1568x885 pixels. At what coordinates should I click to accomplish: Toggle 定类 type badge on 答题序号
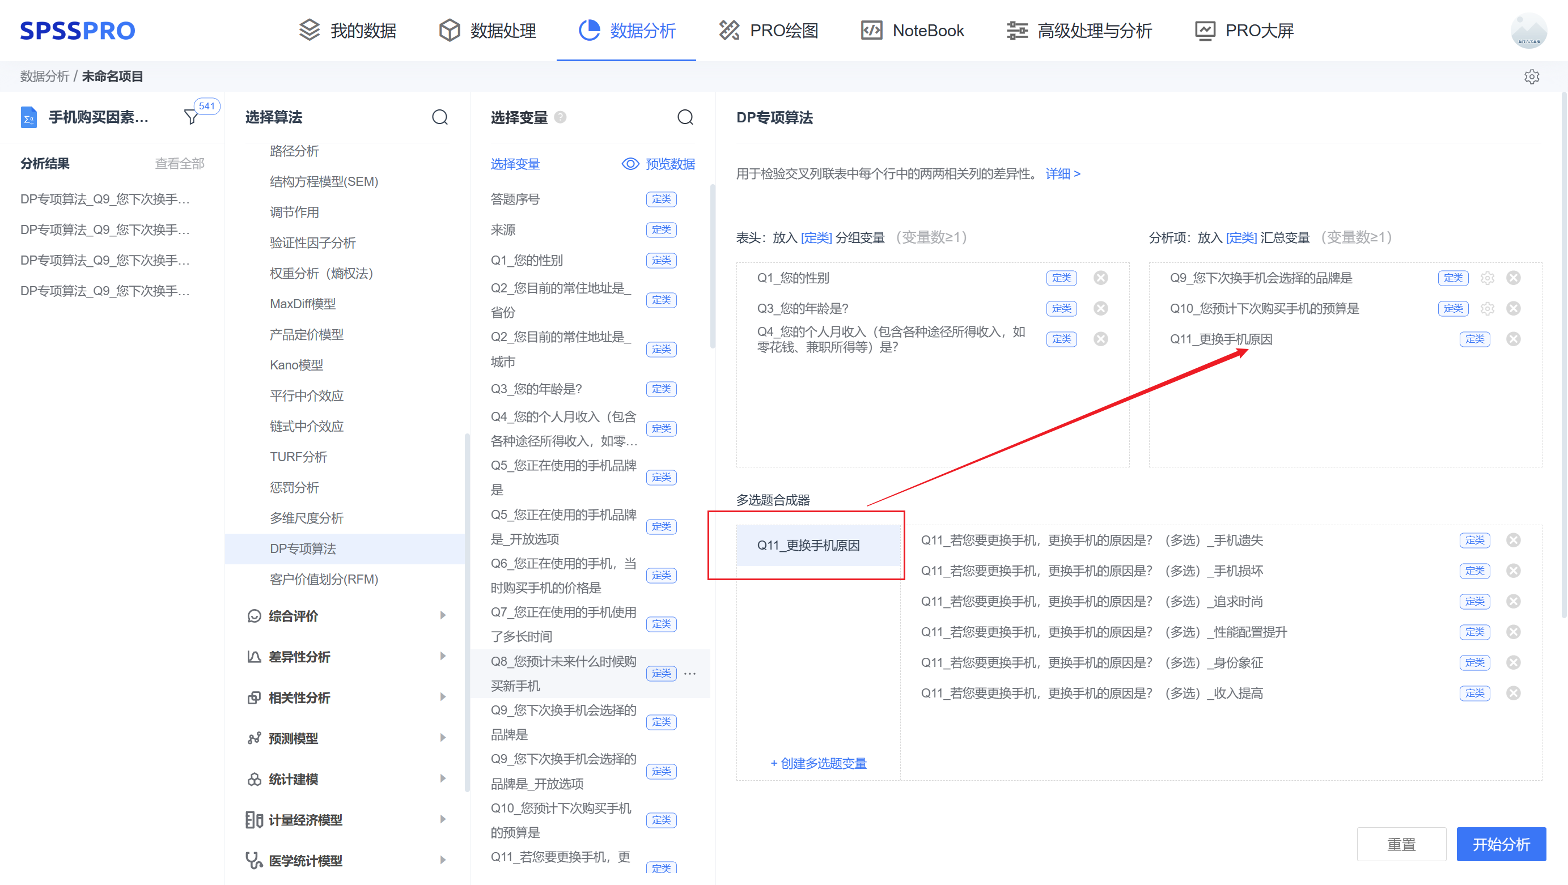(661, 199)
